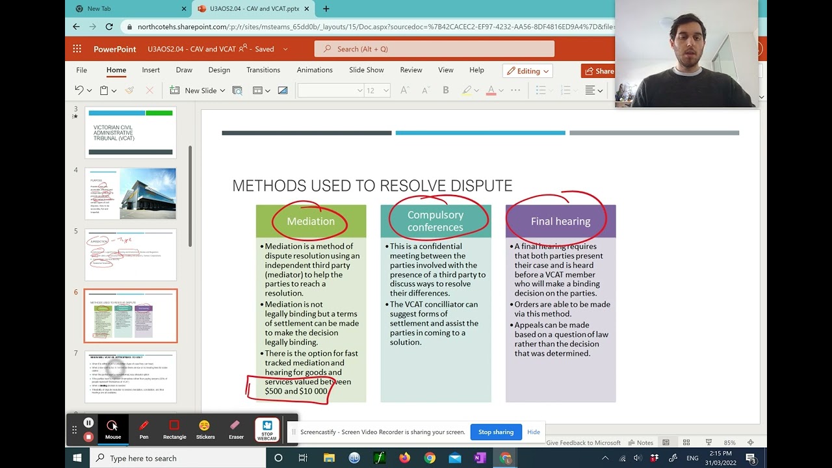Click the bullet list icon
This screenshot has width=832, height=468.
click(x=541, y=90)
